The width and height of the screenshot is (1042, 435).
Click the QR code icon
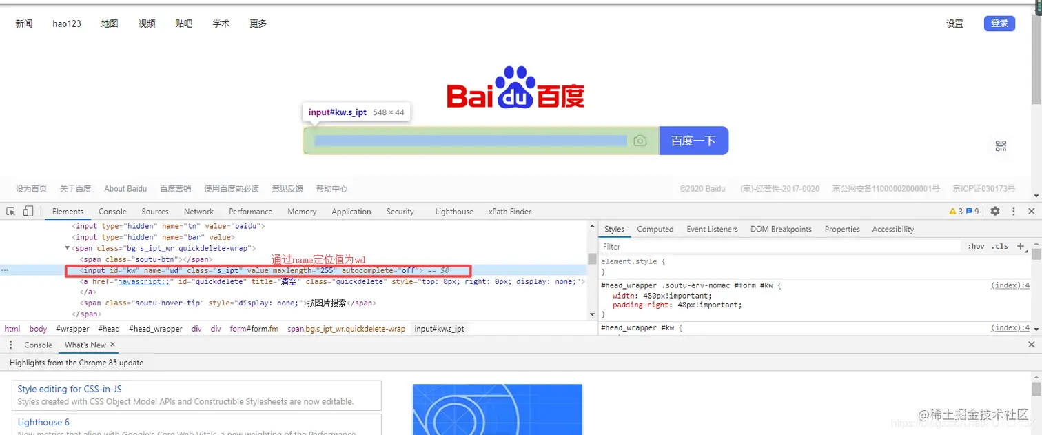1001,145
